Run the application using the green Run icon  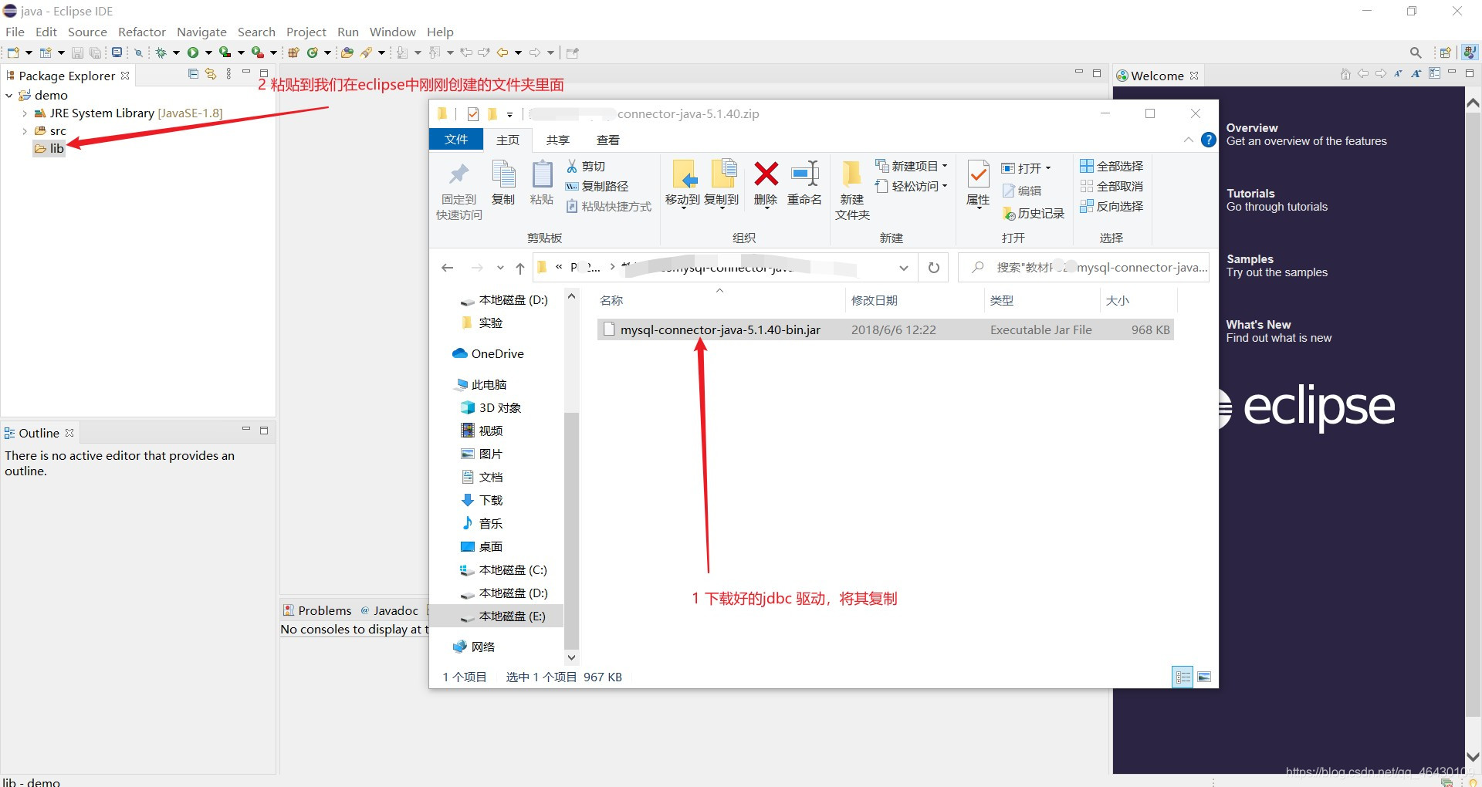click(x=194, y=52)
